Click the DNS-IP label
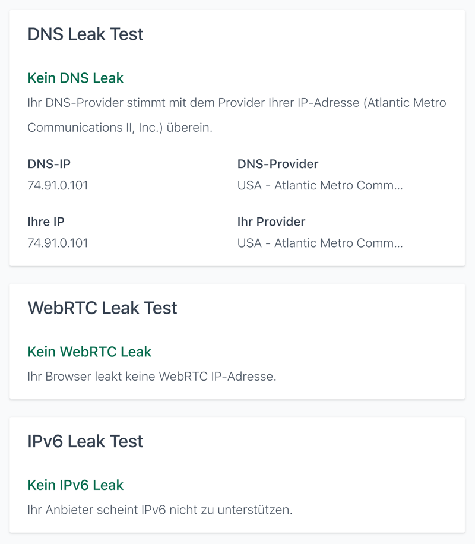 (49, 164)
